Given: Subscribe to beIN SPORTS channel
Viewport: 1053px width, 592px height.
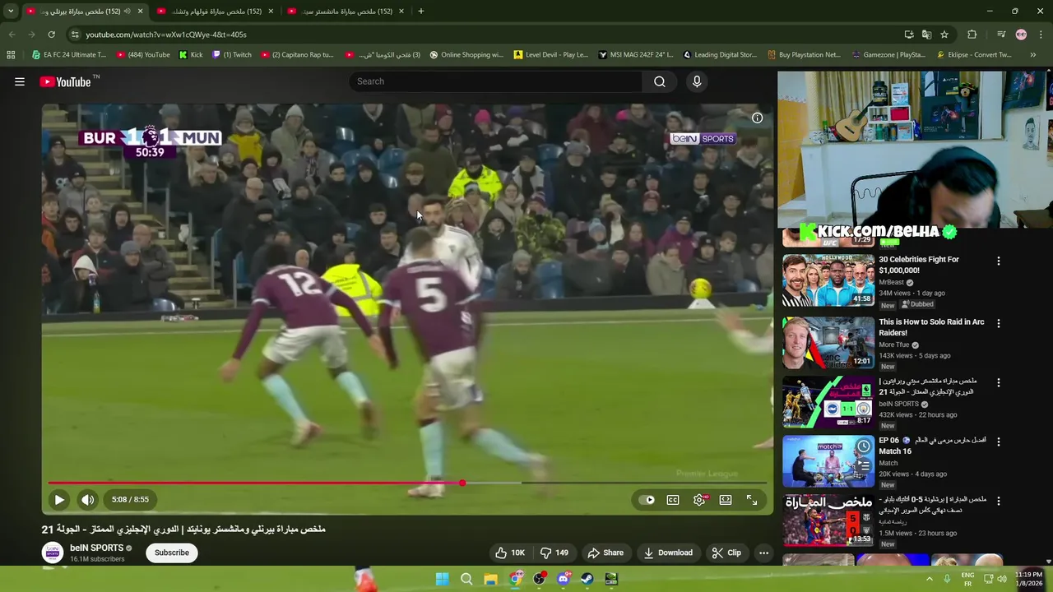Looking at the screenshot, I should [x=172, y=553].
